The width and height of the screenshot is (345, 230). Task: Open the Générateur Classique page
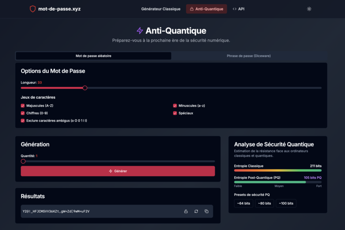tap(161, 9)
